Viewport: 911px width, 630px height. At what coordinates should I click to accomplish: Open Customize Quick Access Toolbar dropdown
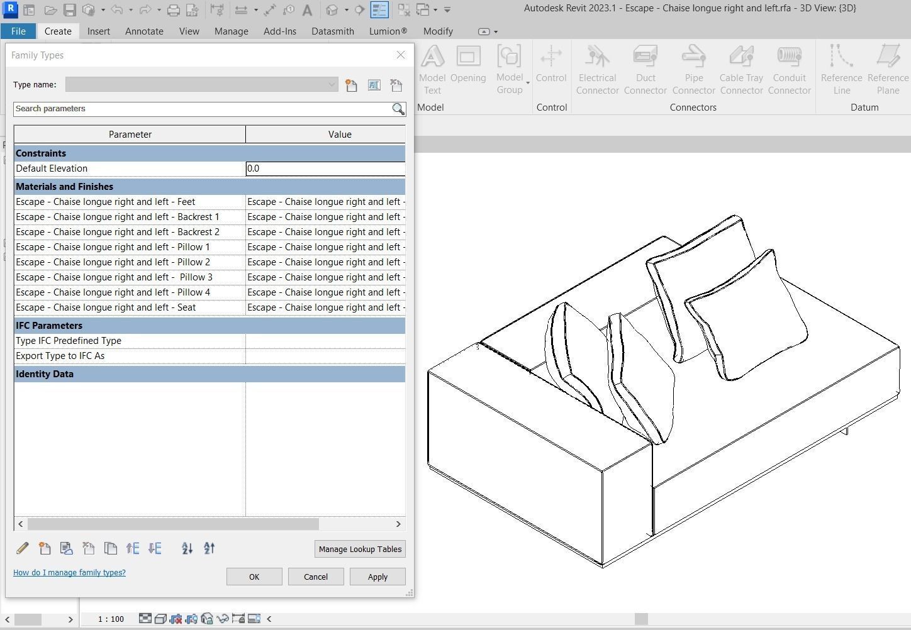[447, 10]
